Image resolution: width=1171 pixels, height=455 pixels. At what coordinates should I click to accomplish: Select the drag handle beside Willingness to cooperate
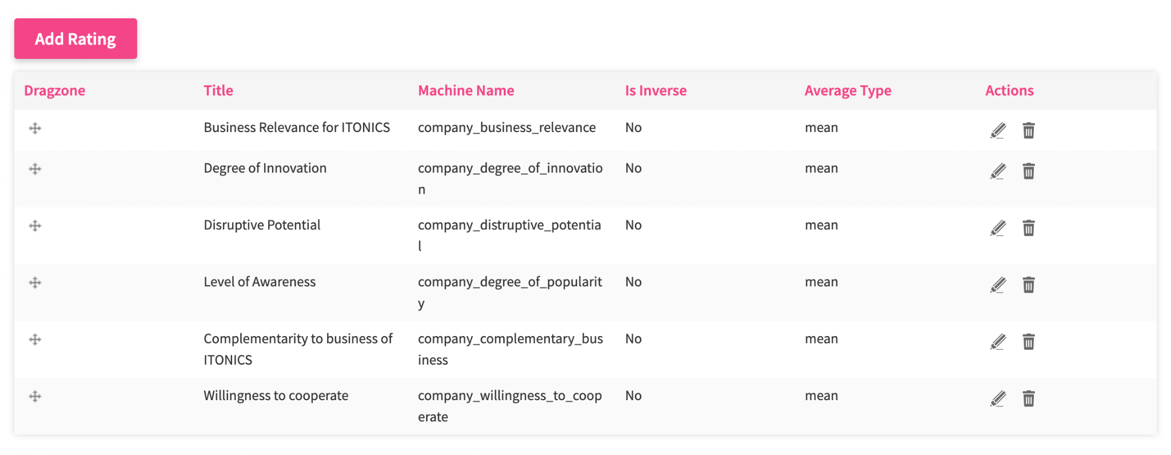(x=34, y=395)
